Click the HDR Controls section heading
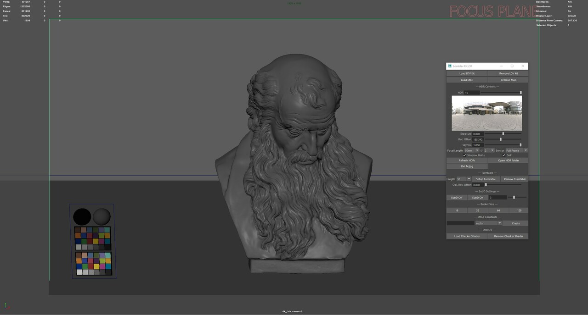This screenshot has width=588, height=315. click(x=487, y=86)
